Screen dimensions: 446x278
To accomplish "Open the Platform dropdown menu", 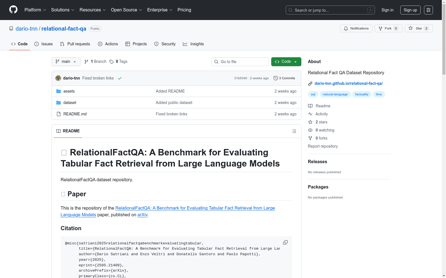I will click(x=35, y=10).
